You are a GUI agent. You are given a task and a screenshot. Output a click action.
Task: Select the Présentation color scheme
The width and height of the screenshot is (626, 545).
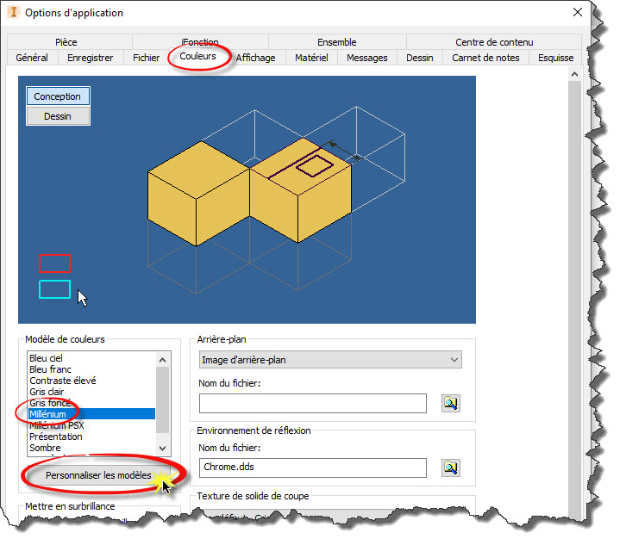(x=56, y=437)
